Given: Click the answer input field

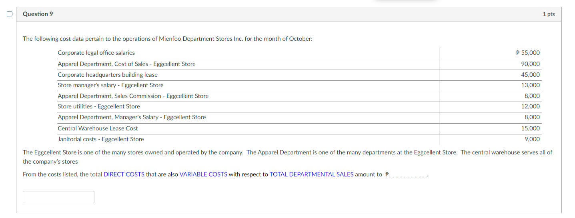Looking at the screenshot, I should click(x=58, y=197).
